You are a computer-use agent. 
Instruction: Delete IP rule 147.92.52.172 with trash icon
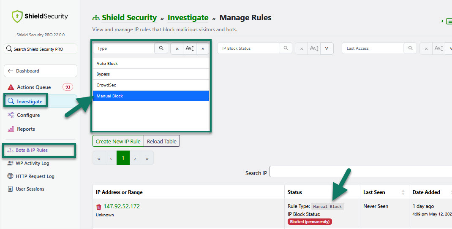tap(98, 207)
